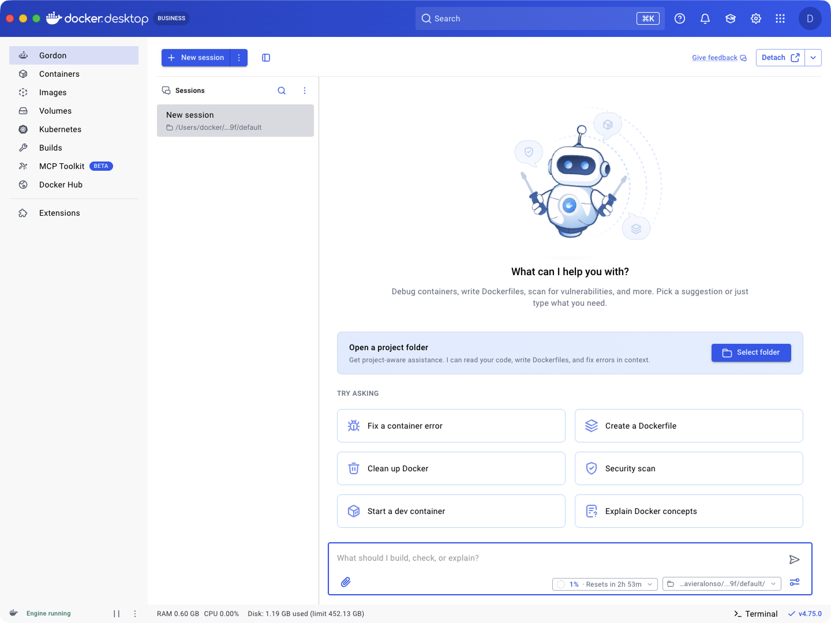Viewport: 831px width, 623px height.
Task: Click the Docker whale engine status icon
Action: coord(14,613)
